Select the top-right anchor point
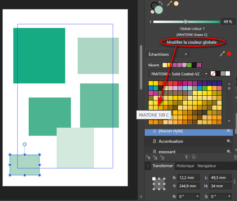 pyautogui.click(x=164, y=179)
